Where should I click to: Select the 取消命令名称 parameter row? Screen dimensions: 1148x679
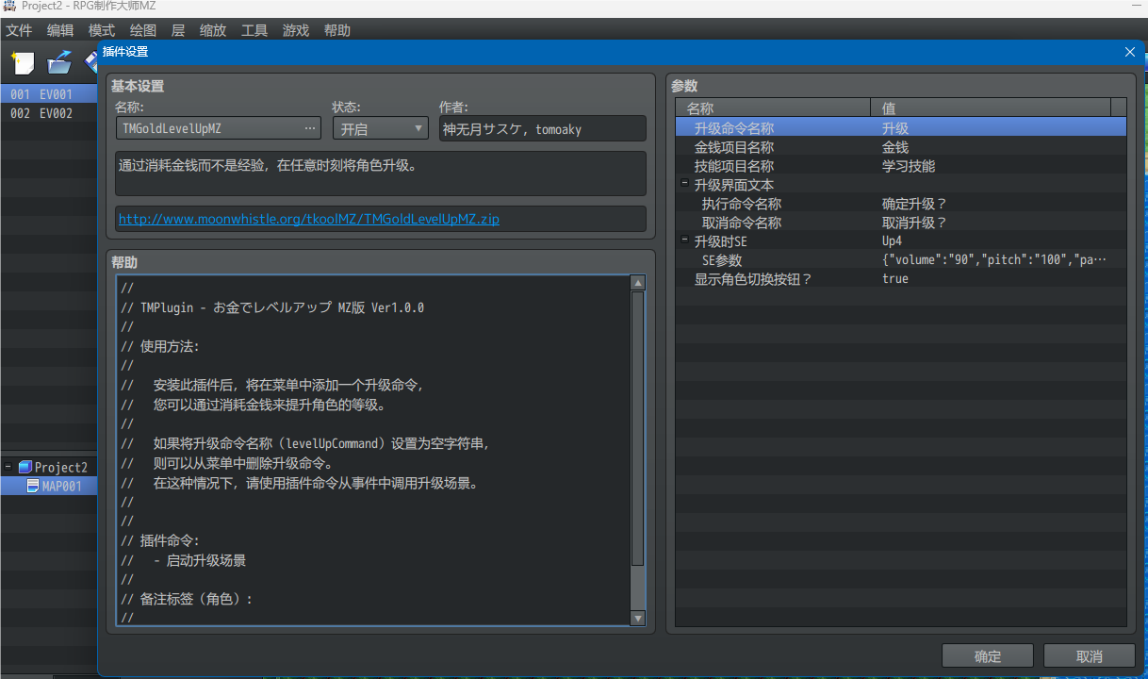tap(901, 223)
